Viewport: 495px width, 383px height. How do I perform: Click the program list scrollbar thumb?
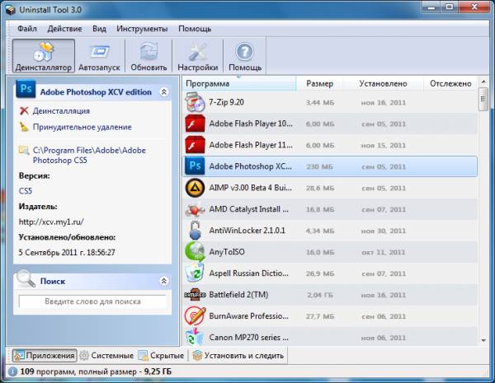pos(483,100)
